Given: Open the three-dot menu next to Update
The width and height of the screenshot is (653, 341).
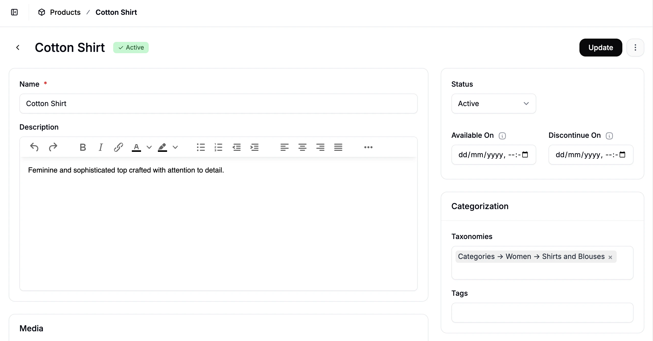Looking at the screenshot, I should (635, 48).
